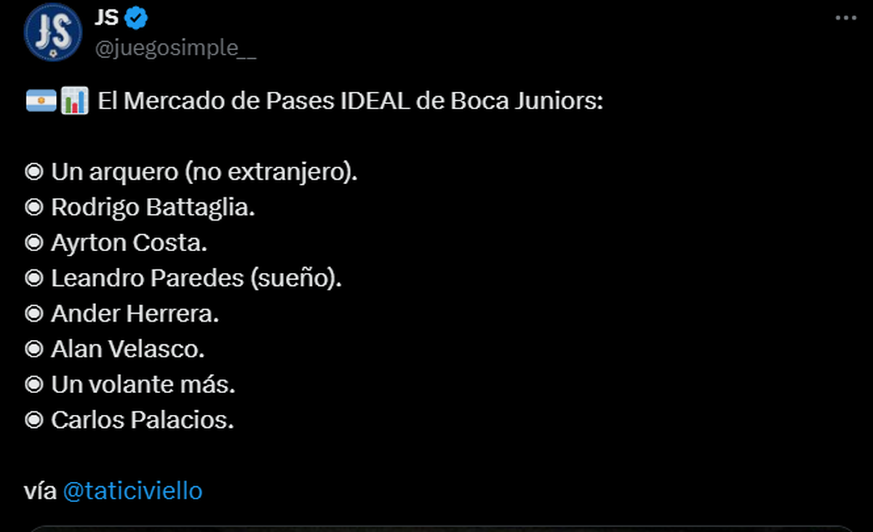Click the bullet before Ayrton Costa
The image size is (873, 532).
click(33, 243)
